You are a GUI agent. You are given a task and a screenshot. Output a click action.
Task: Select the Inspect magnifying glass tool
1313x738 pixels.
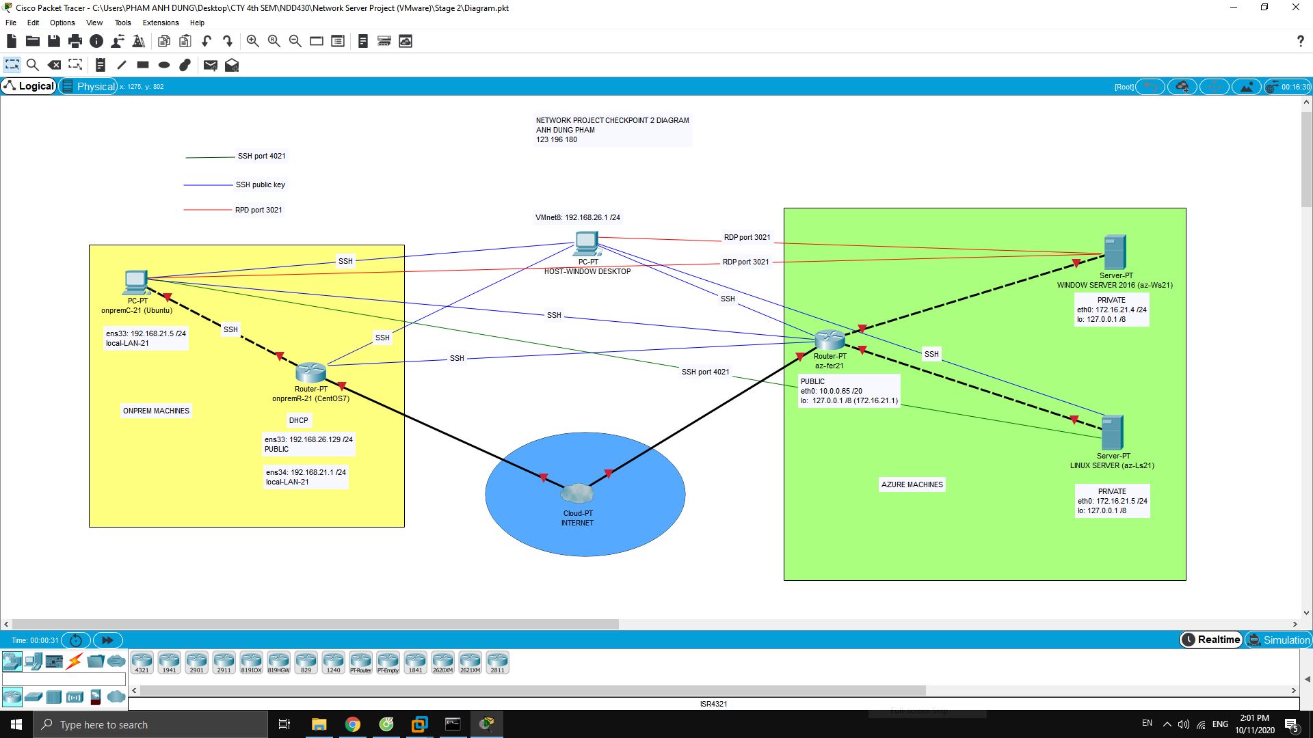(33, 65)
